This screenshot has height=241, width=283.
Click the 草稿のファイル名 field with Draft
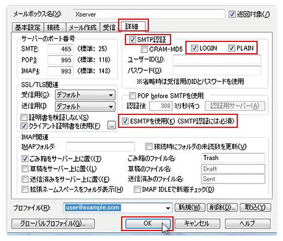click(233, 169)
